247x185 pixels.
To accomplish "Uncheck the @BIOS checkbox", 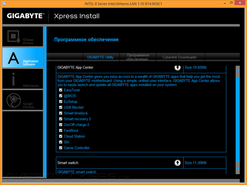I will pos(61,96).
